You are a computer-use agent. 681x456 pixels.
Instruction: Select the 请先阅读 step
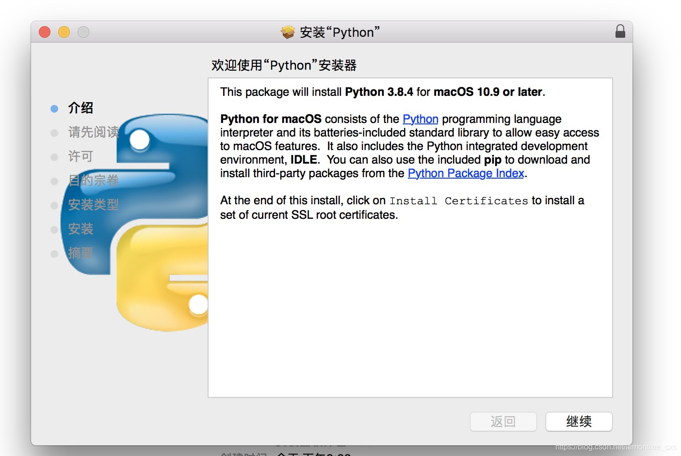tap(93, 133)
